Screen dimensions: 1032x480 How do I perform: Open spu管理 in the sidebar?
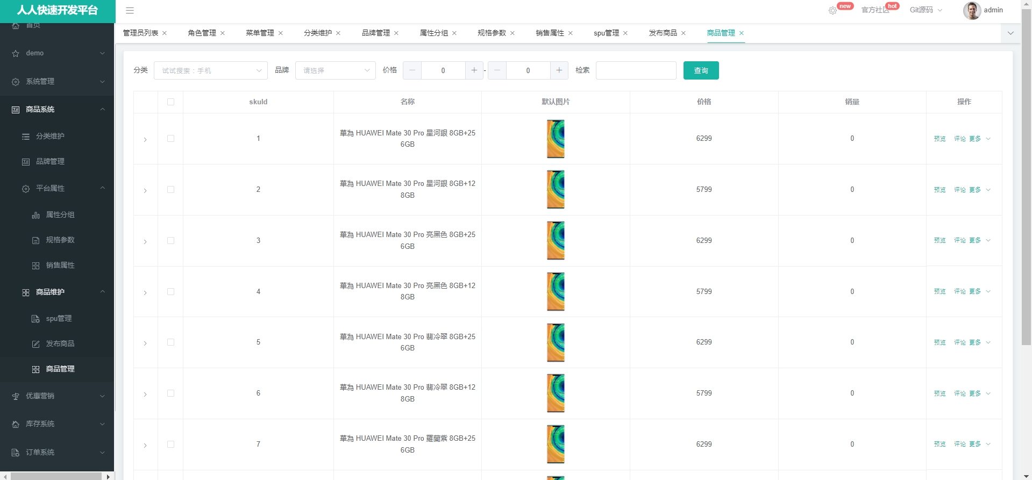57,319
